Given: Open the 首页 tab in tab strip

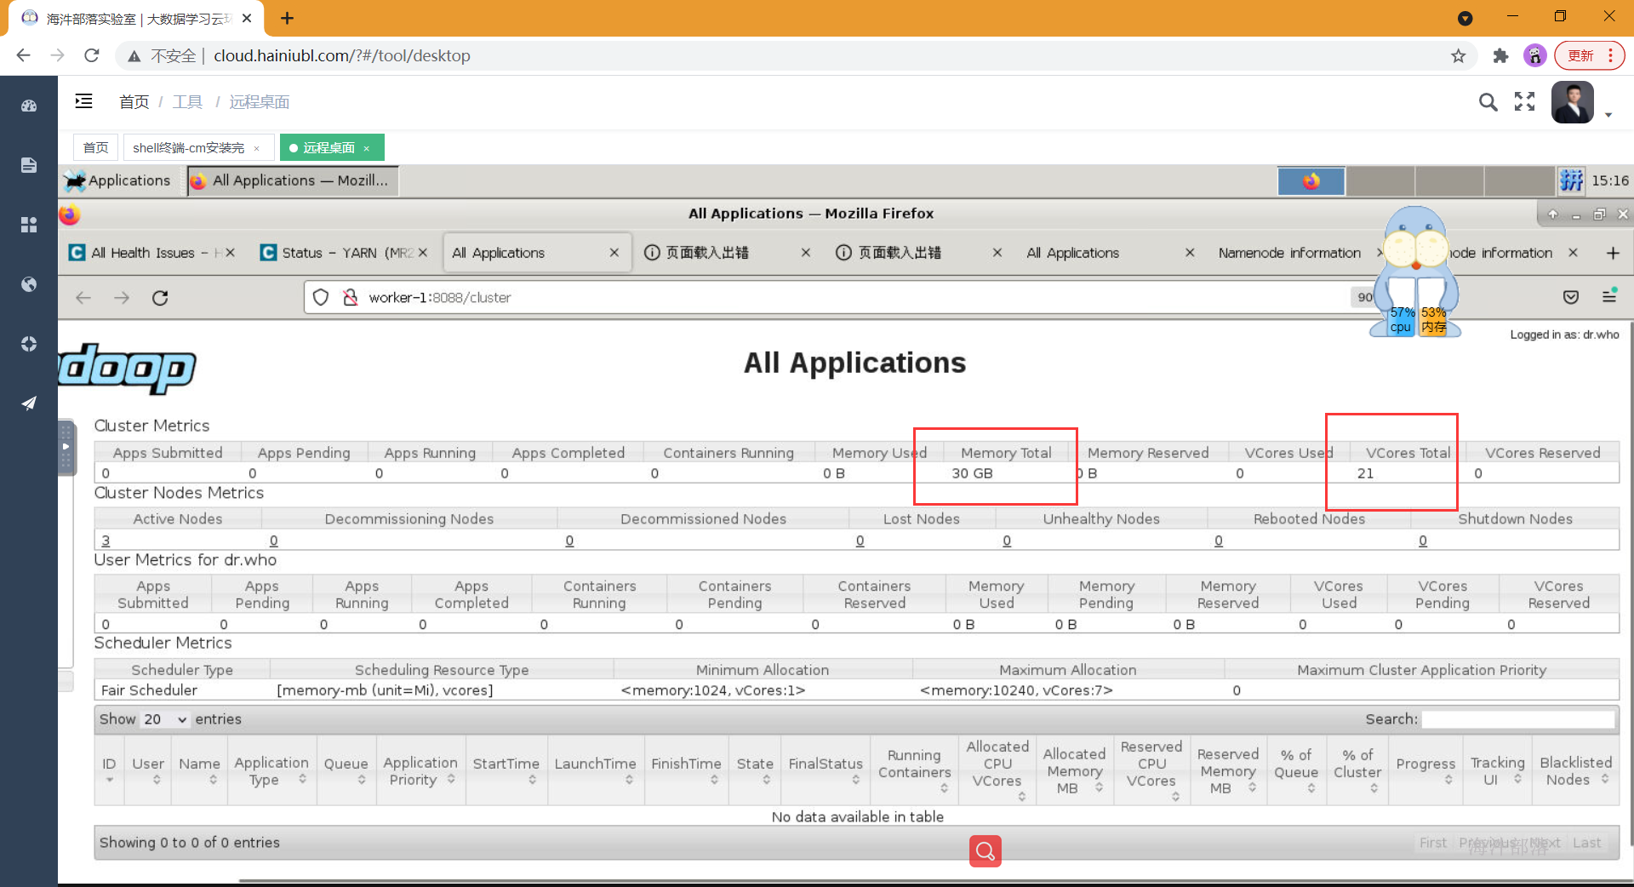Looking at the screenshot, I should 95,147.
